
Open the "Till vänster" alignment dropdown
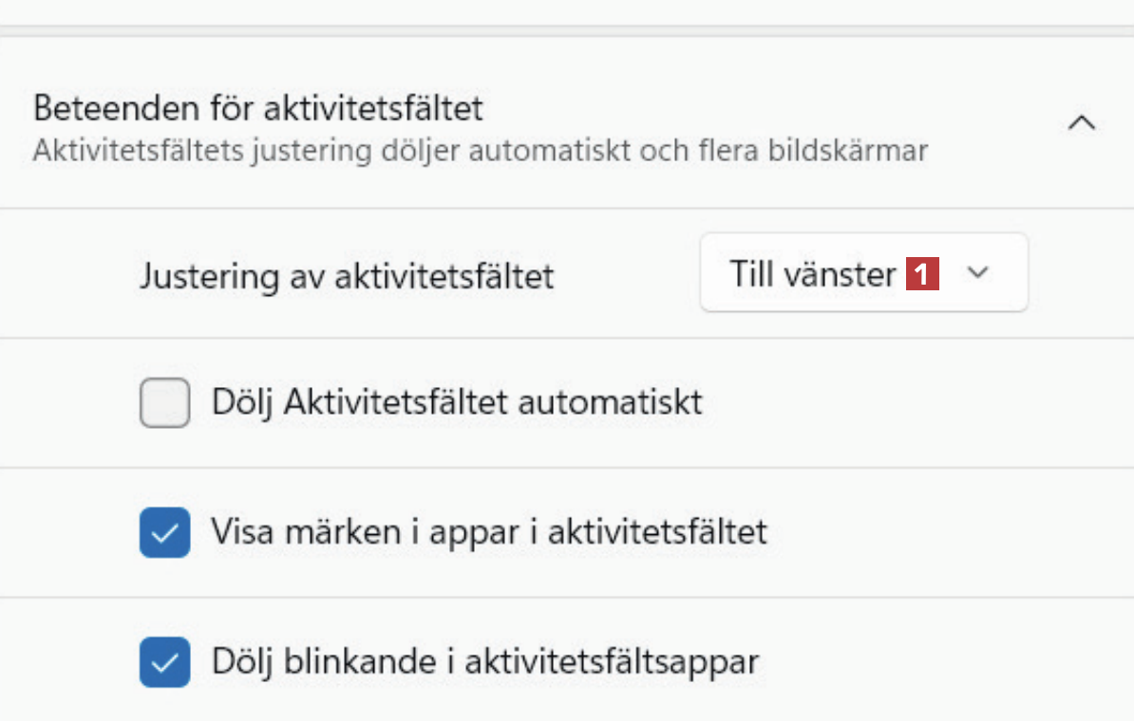point(863,273)
